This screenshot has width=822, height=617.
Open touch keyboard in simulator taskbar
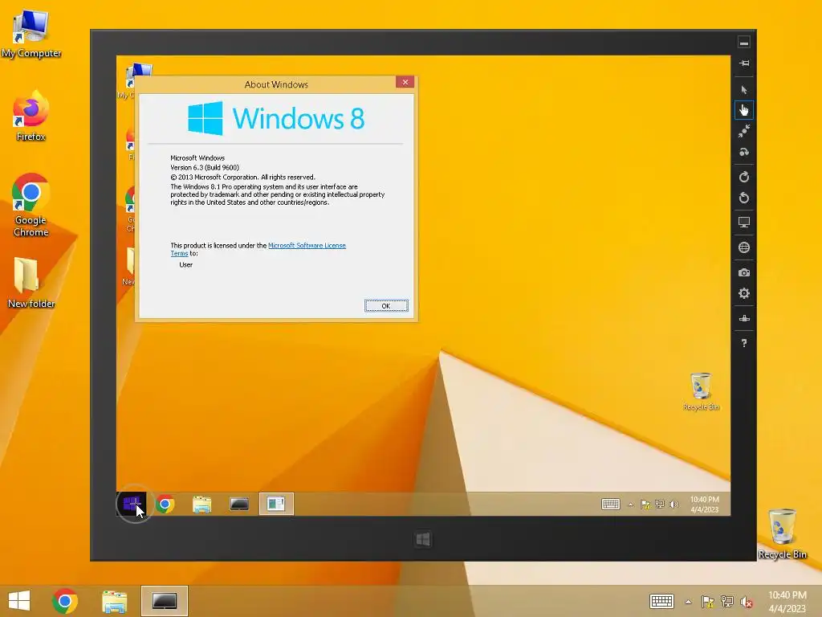pyautogui.click(x=610, y=505)
